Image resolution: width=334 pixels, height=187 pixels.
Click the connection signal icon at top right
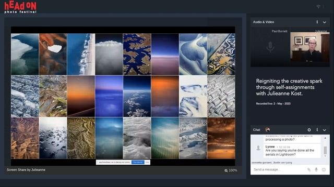(x=318, y=7)
